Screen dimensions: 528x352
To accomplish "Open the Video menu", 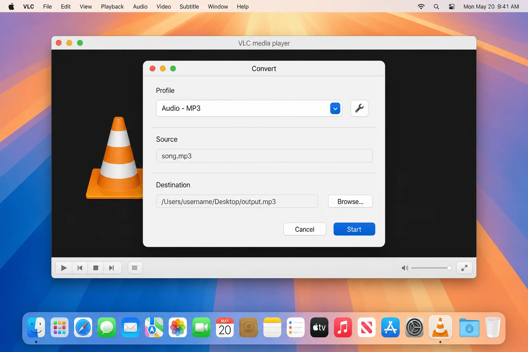I will [164, 7].
